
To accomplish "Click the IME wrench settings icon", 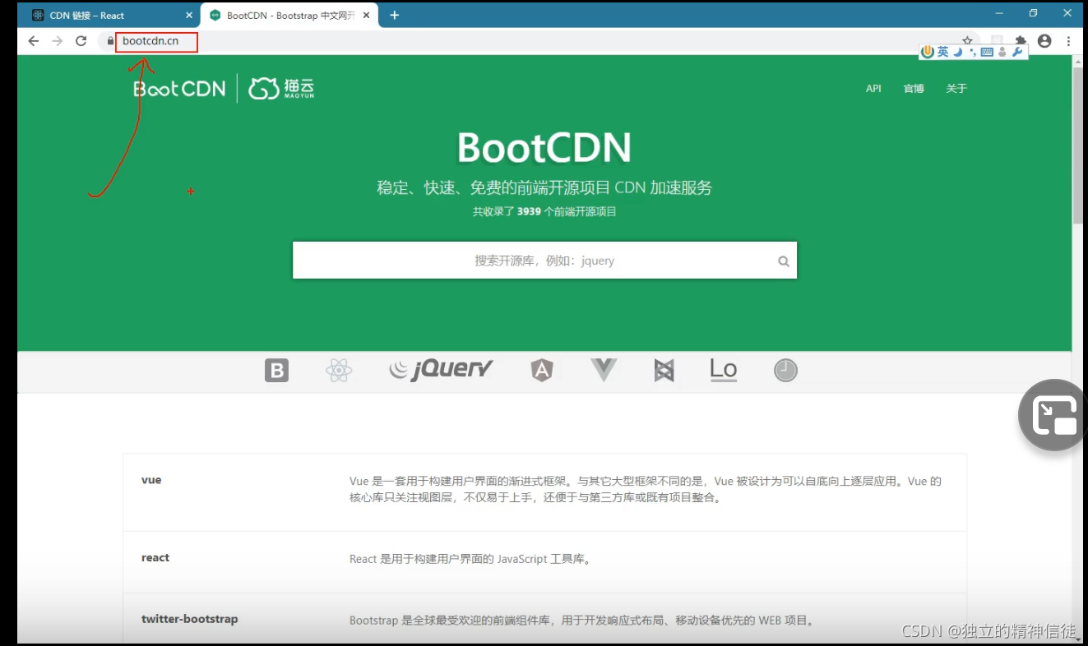I will coord(1016,52).
